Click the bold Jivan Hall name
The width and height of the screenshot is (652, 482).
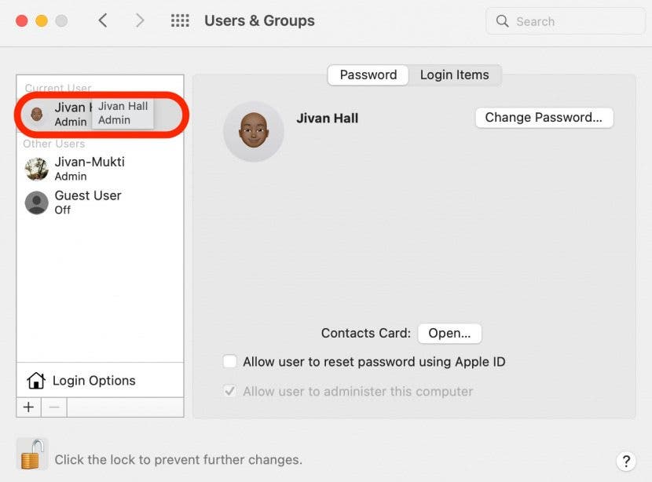click(x=328, y=118)
